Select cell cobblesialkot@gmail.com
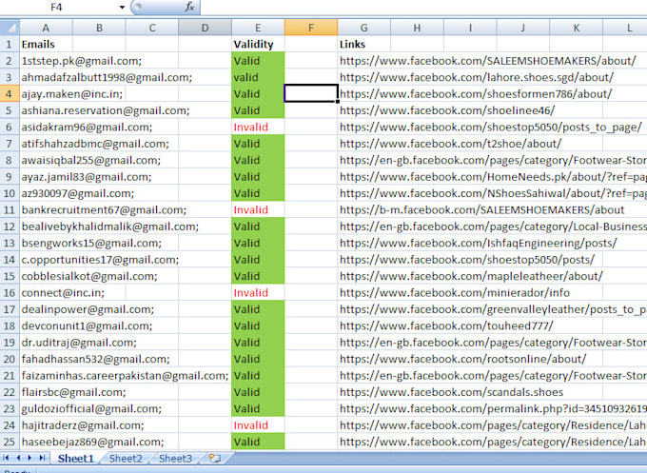Screen dimensions: 647x473 pos(89,276)
